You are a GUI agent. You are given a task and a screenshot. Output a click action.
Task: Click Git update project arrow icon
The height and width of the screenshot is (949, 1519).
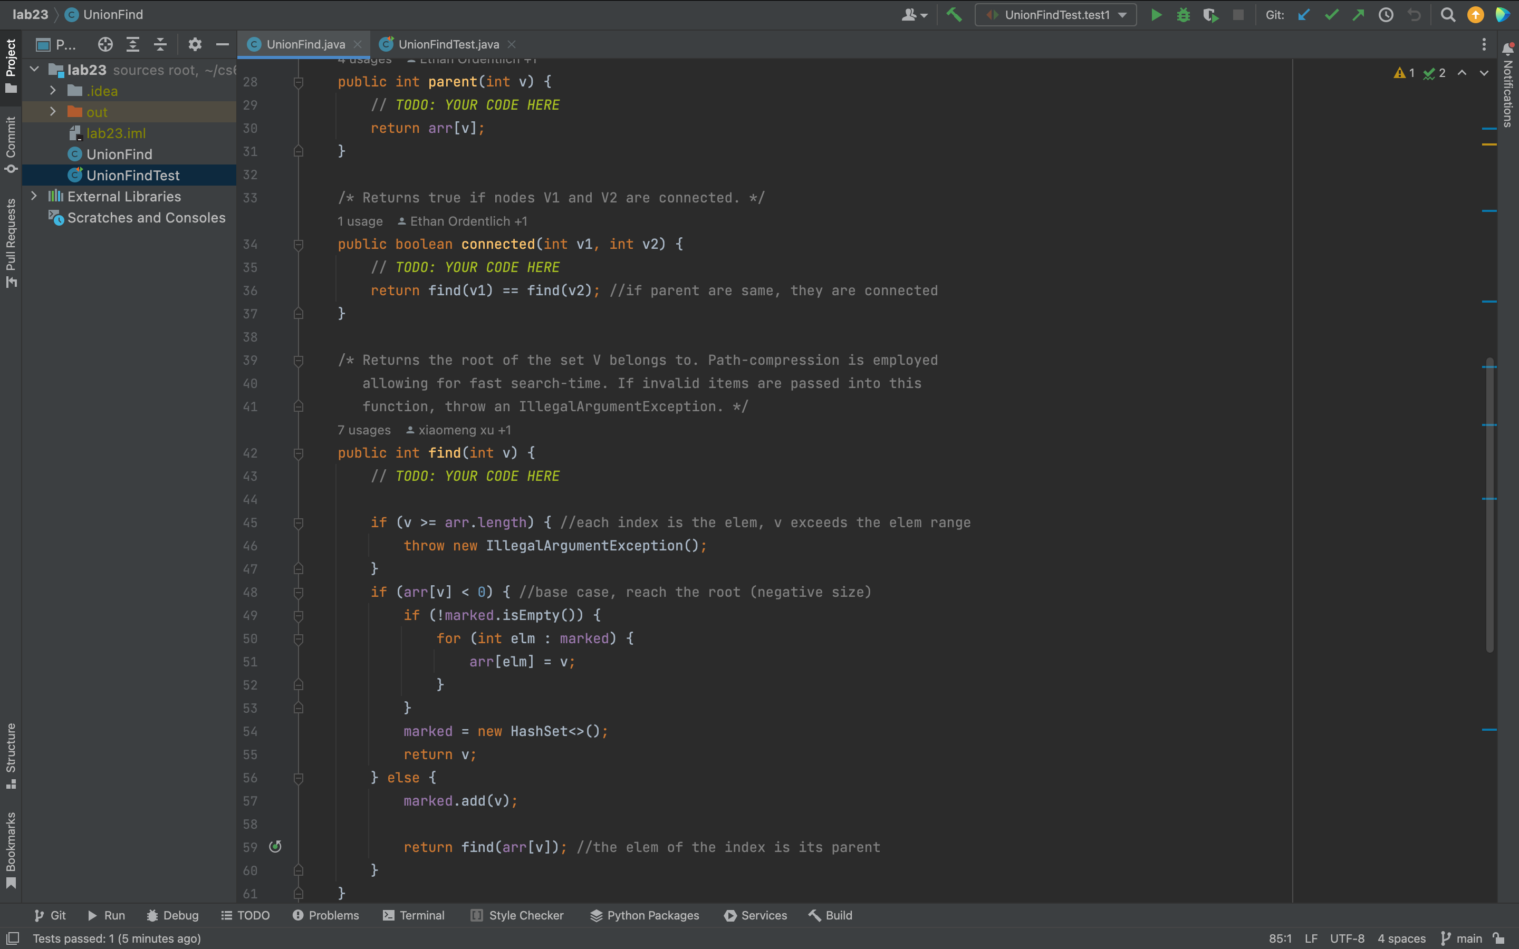point(1304,14)
